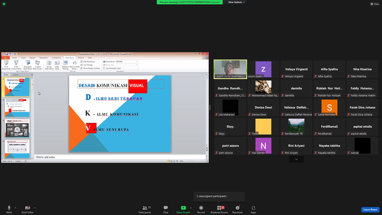Select Normal view icon in status bar
The image size is (382, 215).
pyautogui.click(x=168, y=161)
